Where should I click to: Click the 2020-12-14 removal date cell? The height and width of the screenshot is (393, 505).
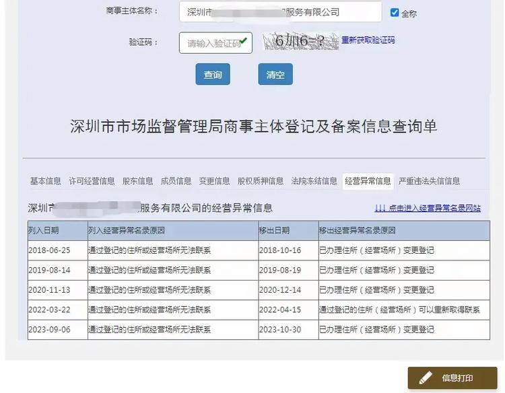click(289, 290)
